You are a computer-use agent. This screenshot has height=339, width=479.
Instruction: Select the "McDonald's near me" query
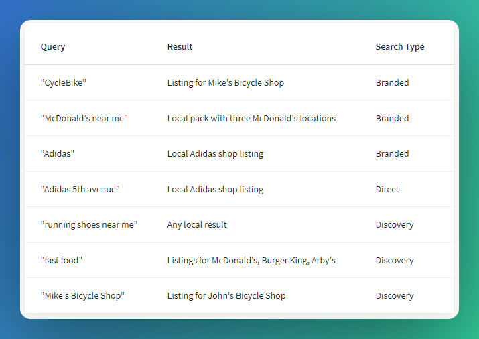pyautogui.click(x=84, y=118)
